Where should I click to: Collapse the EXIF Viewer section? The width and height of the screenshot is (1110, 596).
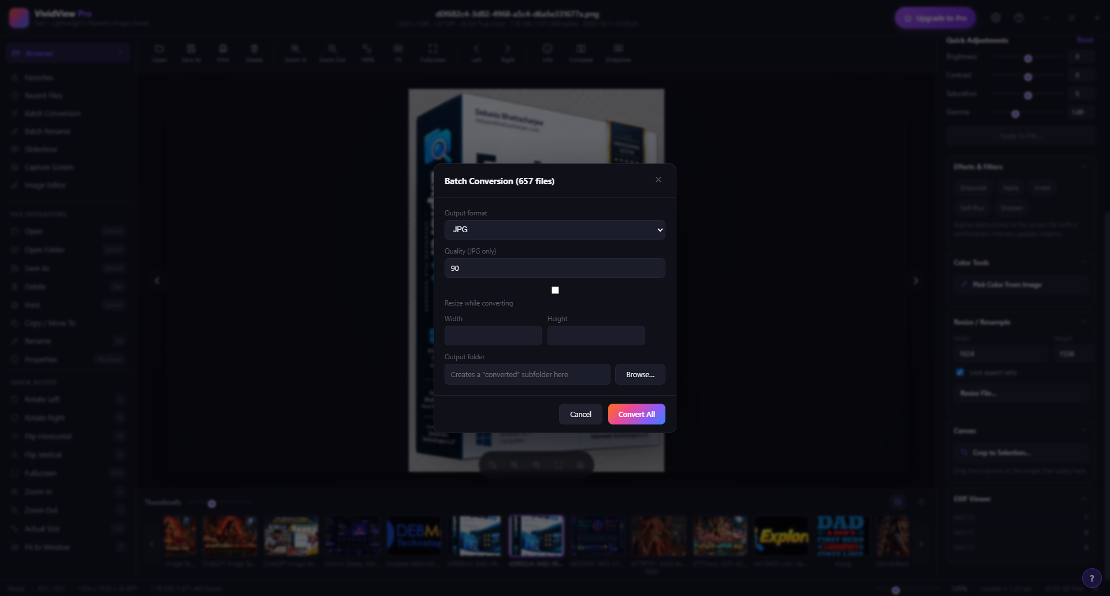[x=1084, y=498]
